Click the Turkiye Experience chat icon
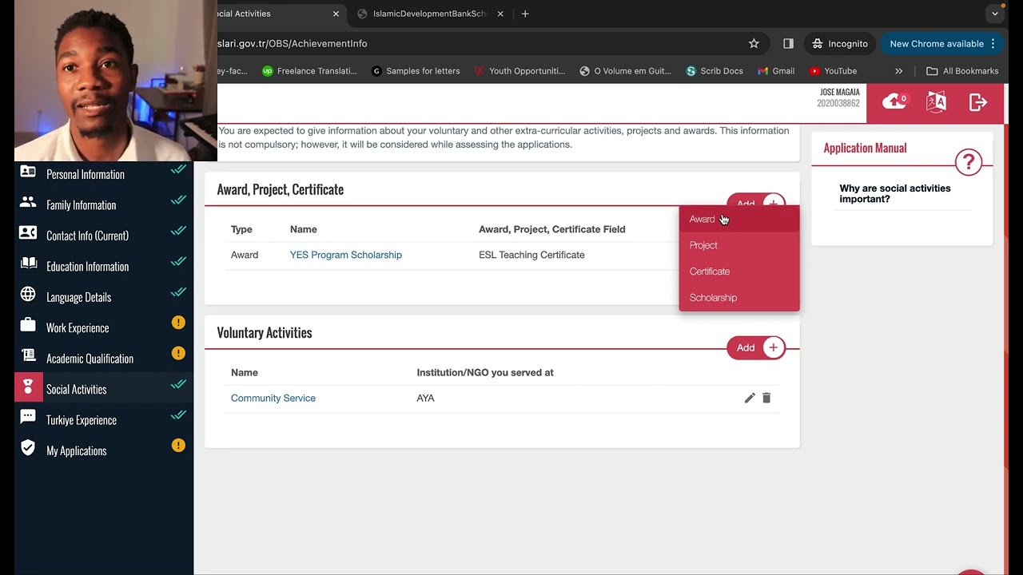 pyautogui.click(x=28, y=417)
